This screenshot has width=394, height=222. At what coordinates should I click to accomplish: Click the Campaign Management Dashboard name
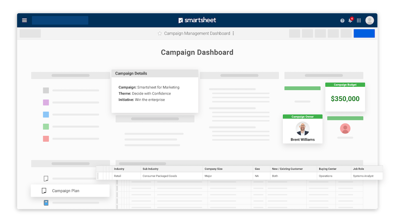pyautogui.click(x=197, y=34)
